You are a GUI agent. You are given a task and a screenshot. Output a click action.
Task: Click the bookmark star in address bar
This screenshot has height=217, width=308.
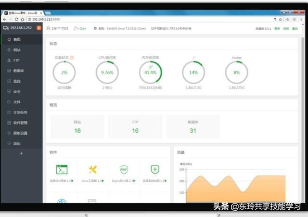pyautogui.click(x=281, y=19)
